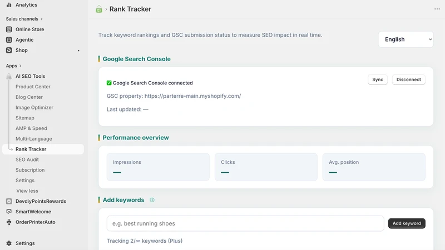Click the Avg. position metric card
The width and height of the screenshot is (445, 250).
(374, 167)
